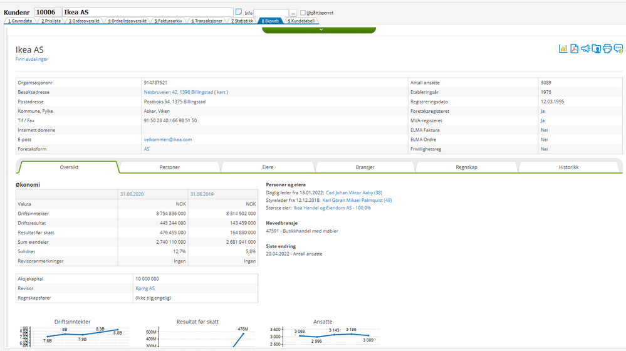Open the kart map link
The width and height of the screenshot is (626, 351).
(221, 92)
